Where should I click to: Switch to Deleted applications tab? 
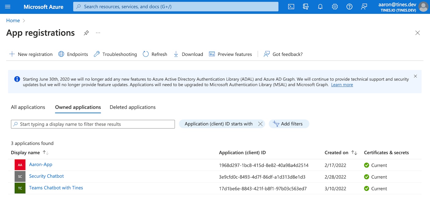click(x=132, y=107)
